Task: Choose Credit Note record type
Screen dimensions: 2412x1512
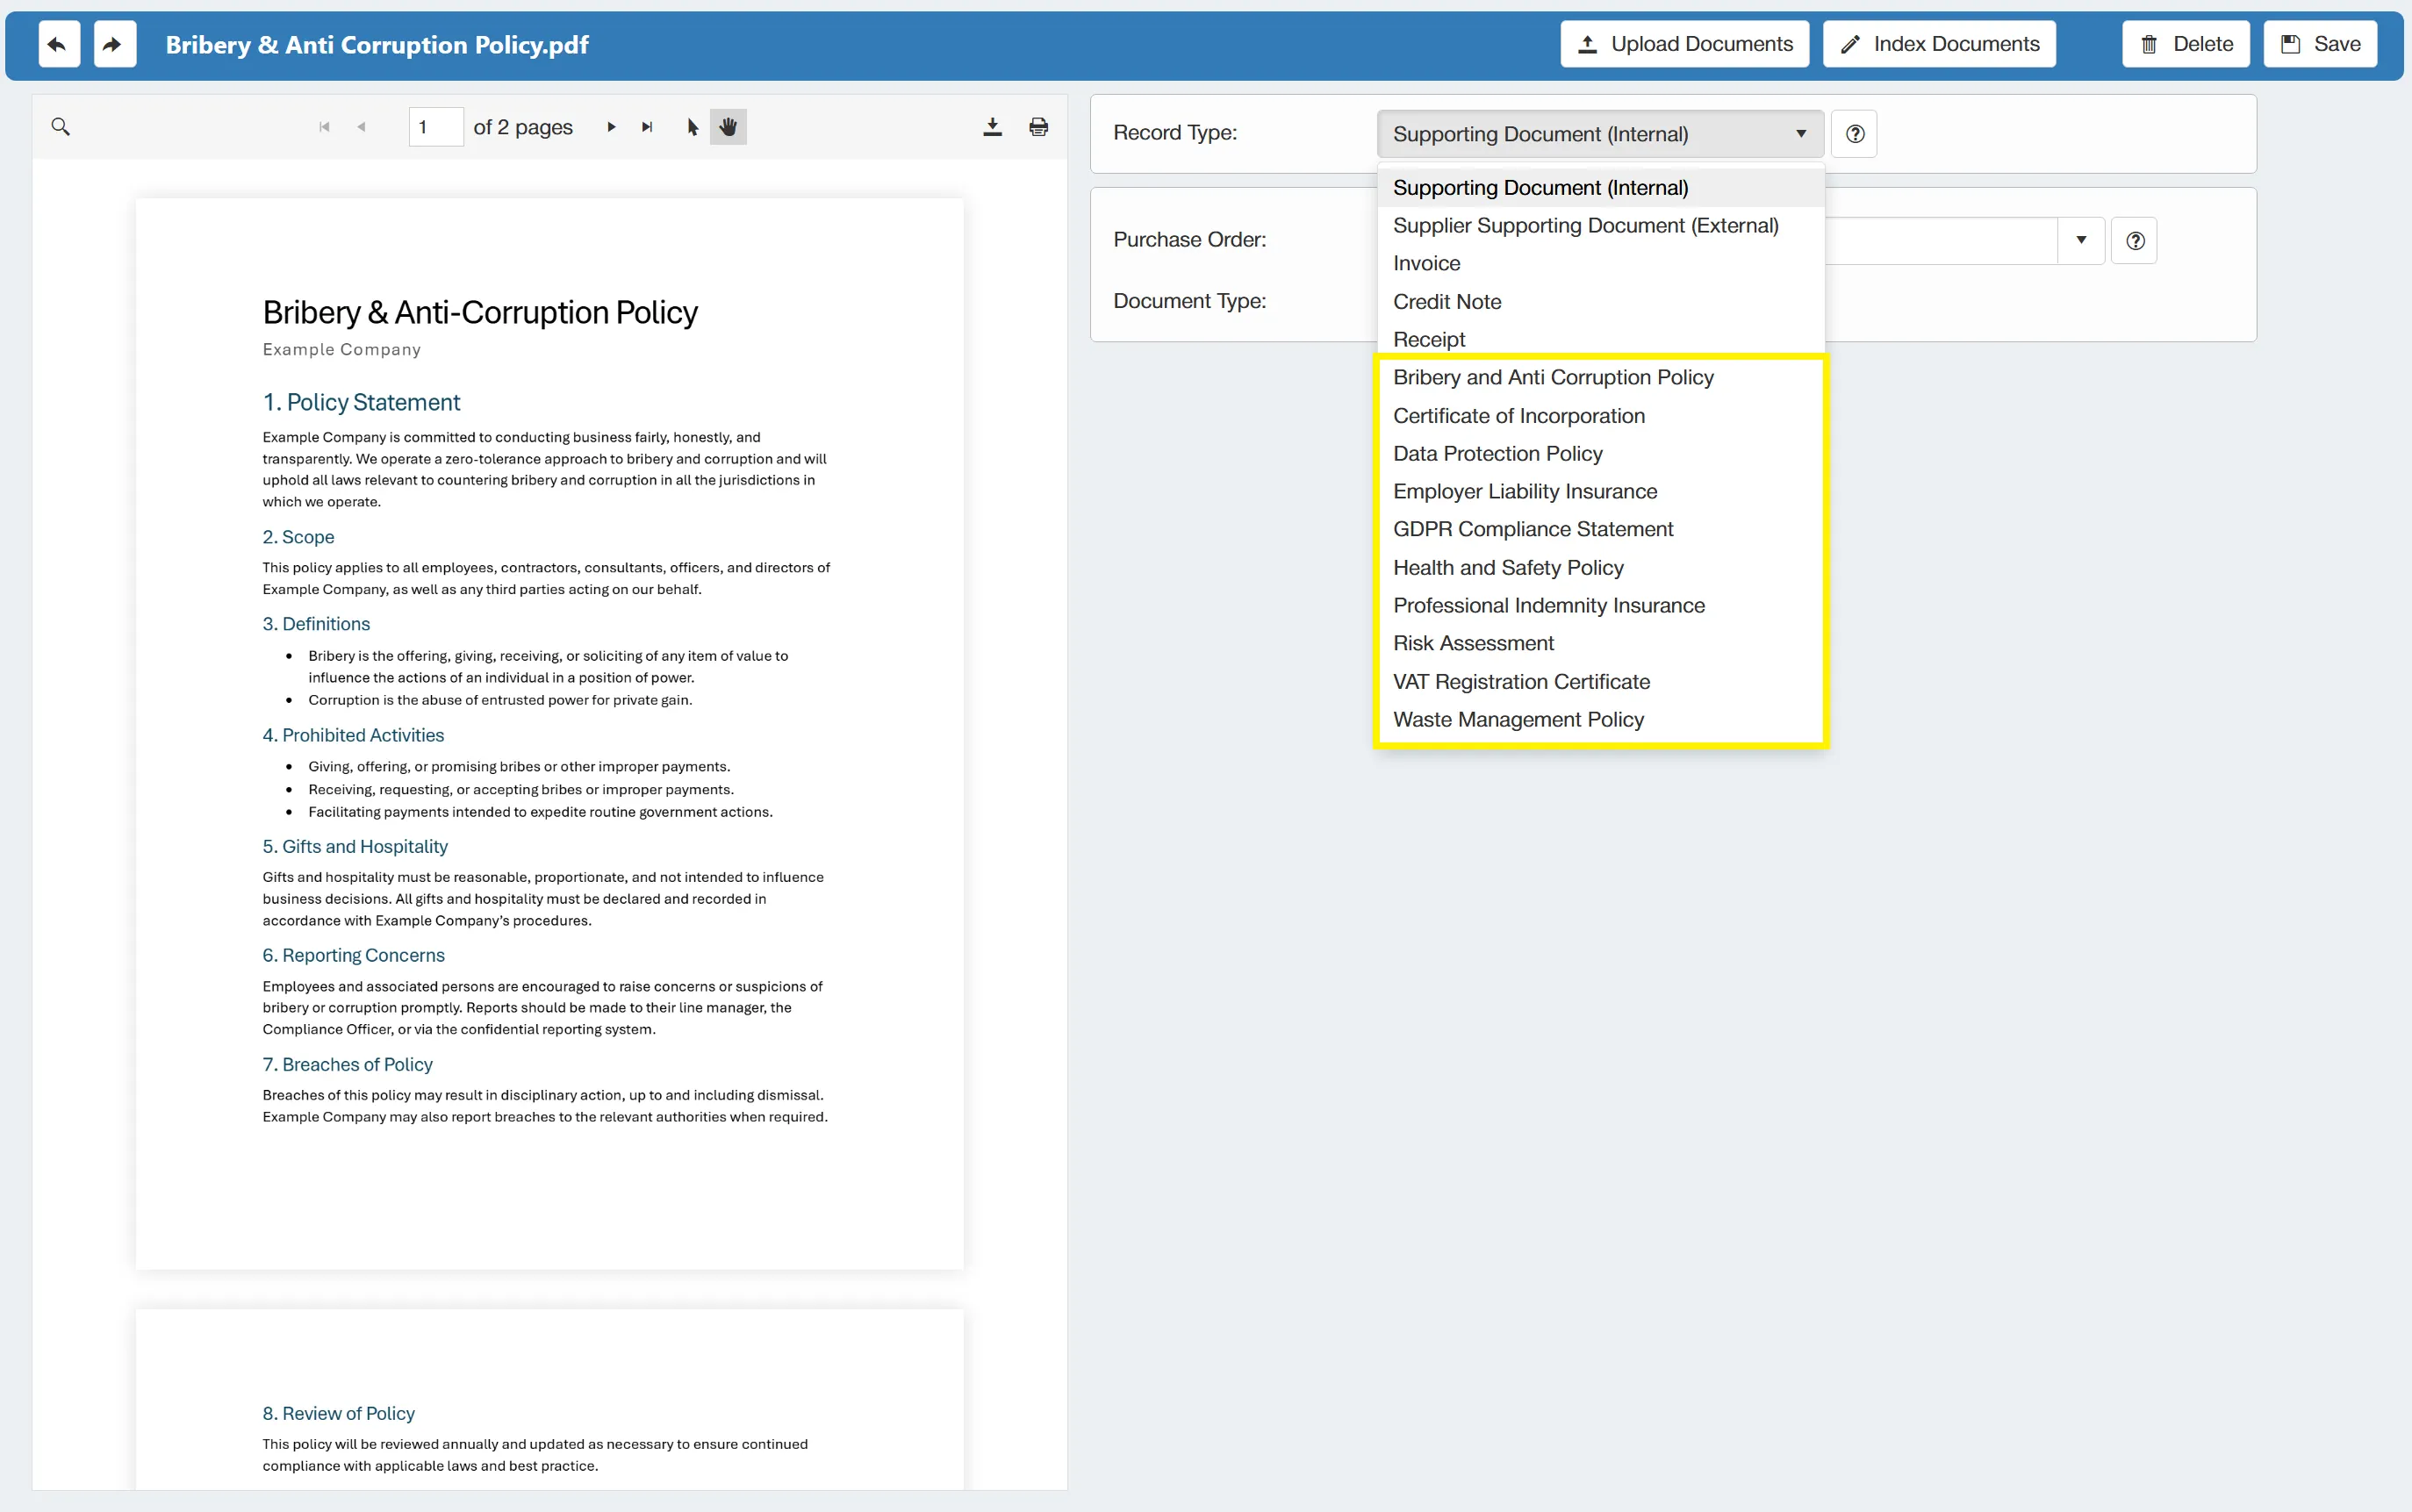Action: coord(1600,302)
